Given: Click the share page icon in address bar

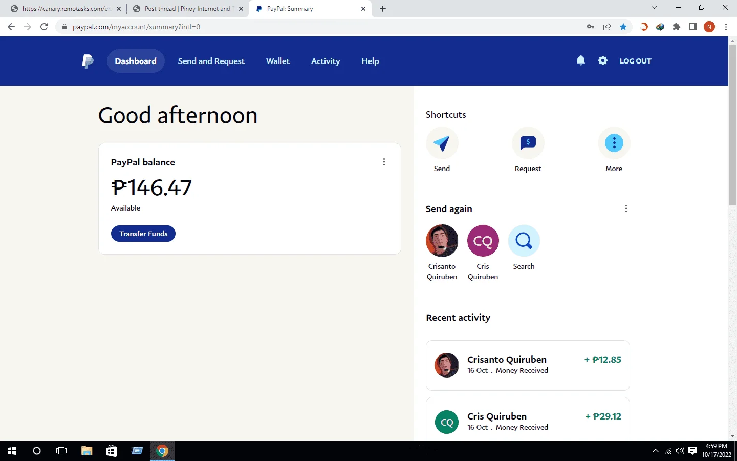Looking at the screenshot, I should [x=607, y=27].
